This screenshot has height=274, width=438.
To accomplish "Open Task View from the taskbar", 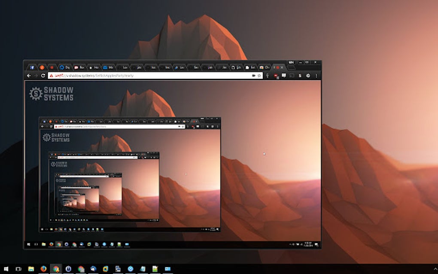I will coord(18,268).
